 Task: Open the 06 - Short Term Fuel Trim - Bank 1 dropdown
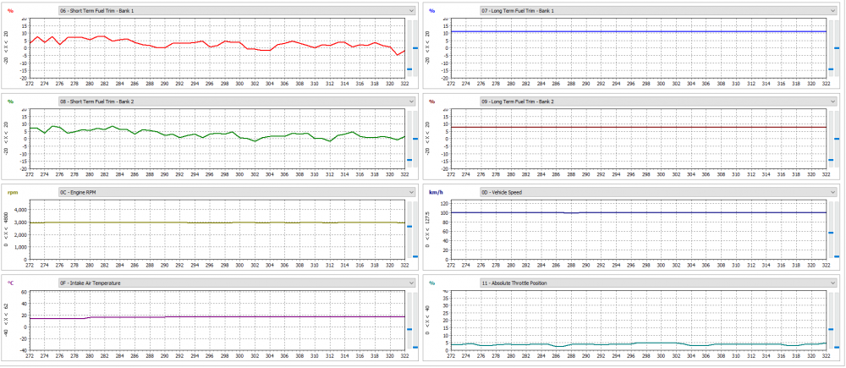pos(237,10)
